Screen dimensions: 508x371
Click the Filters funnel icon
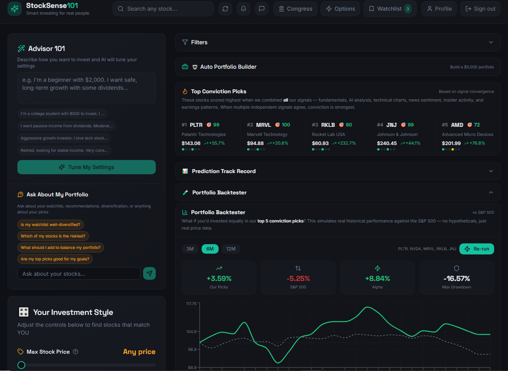point(185,42)
